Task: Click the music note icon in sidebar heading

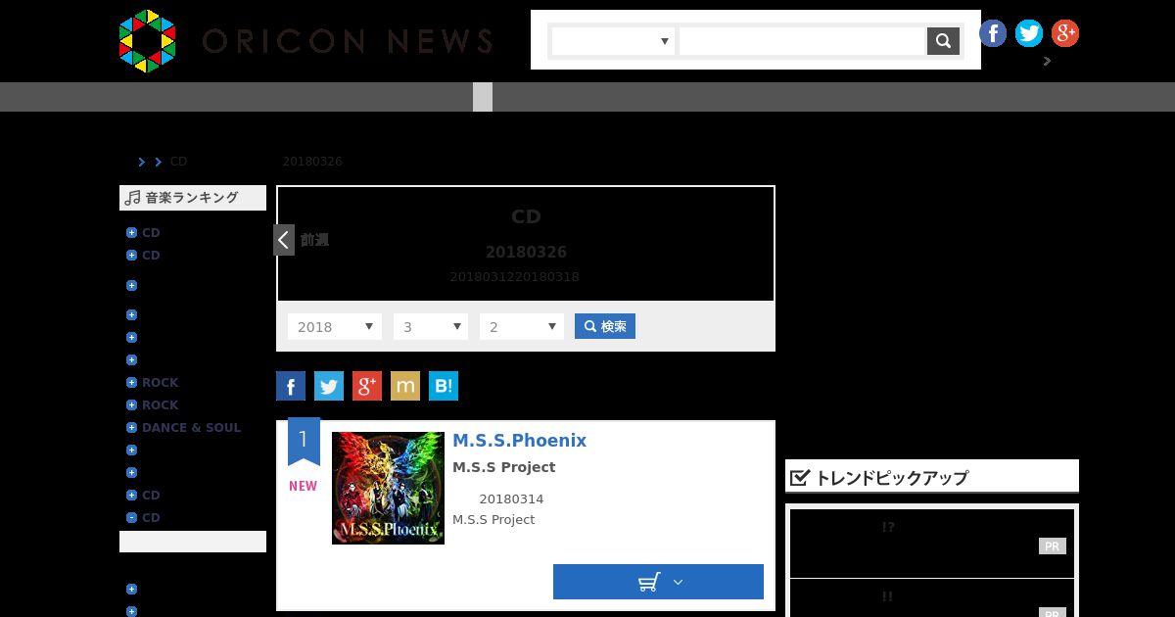Action: click(133, 198)
